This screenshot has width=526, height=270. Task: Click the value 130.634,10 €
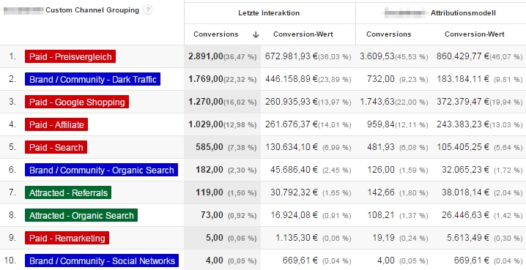[292, 147]
